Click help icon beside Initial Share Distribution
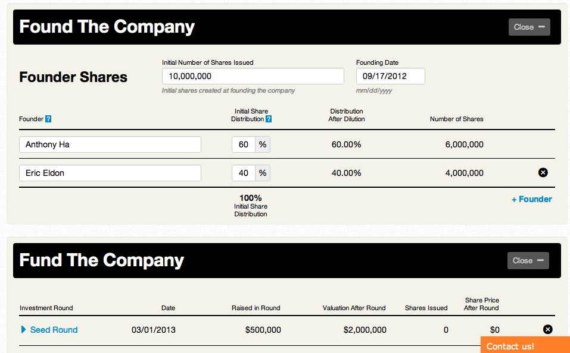Screen dimensions: 570x353 [269, 119]
